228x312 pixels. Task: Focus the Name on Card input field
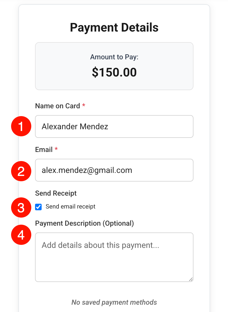point(114,126)
